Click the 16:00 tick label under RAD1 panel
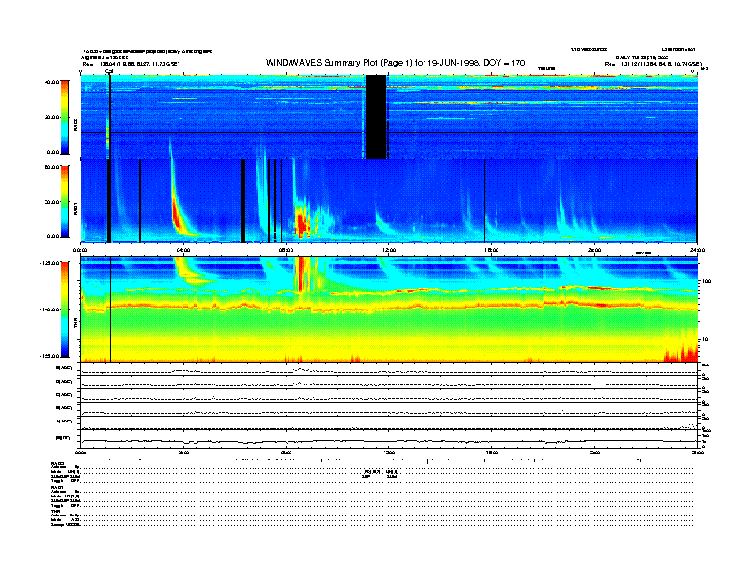 492,250
